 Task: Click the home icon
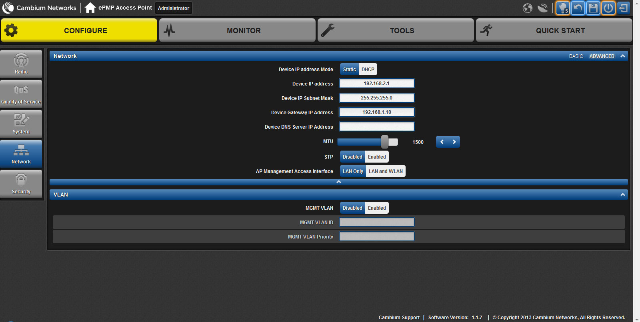click(90, 8)
